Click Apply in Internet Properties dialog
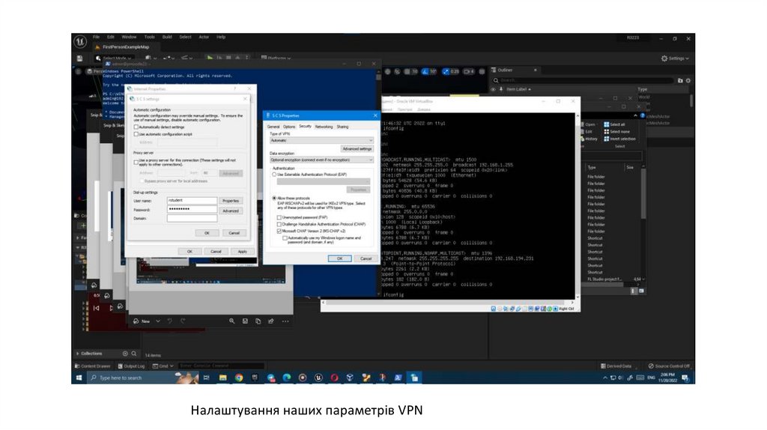Image resolution: width=767 pixels, height=430 pixels. tap(242, 252)
